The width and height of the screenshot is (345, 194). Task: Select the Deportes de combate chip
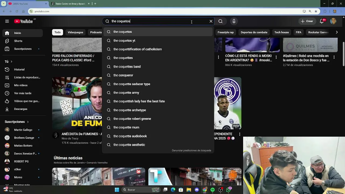tap(254, 32)
